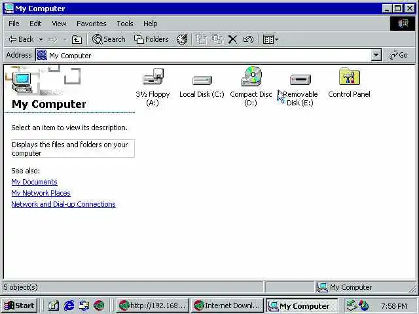Click the Outlook Express Quick Launch icon
The width and height of the screenshot is (419, 314).
(x=84, y=305)
